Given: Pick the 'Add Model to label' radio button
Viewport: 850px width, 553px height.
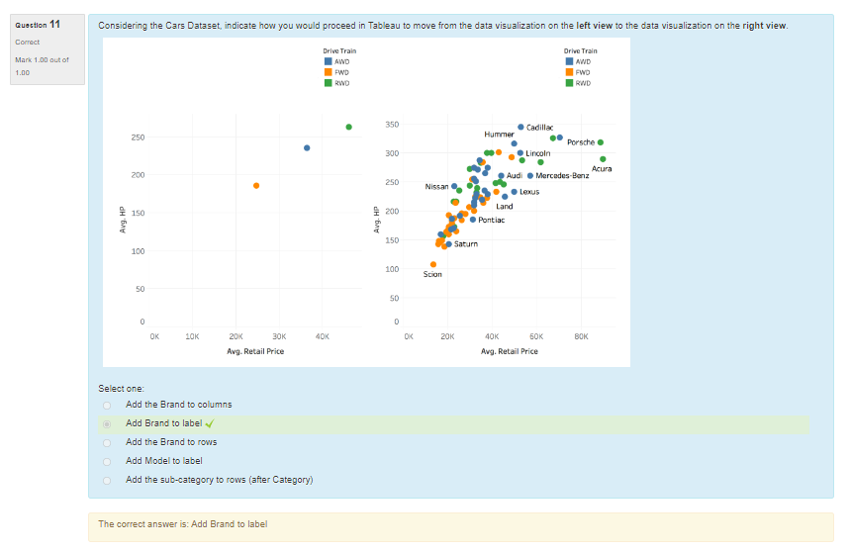Looking at the screenshot, I should pyautogui.click(x=107, y=461).
